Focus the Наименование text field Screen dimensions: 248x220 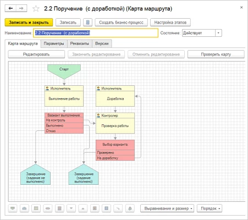[x=96, y=33]
